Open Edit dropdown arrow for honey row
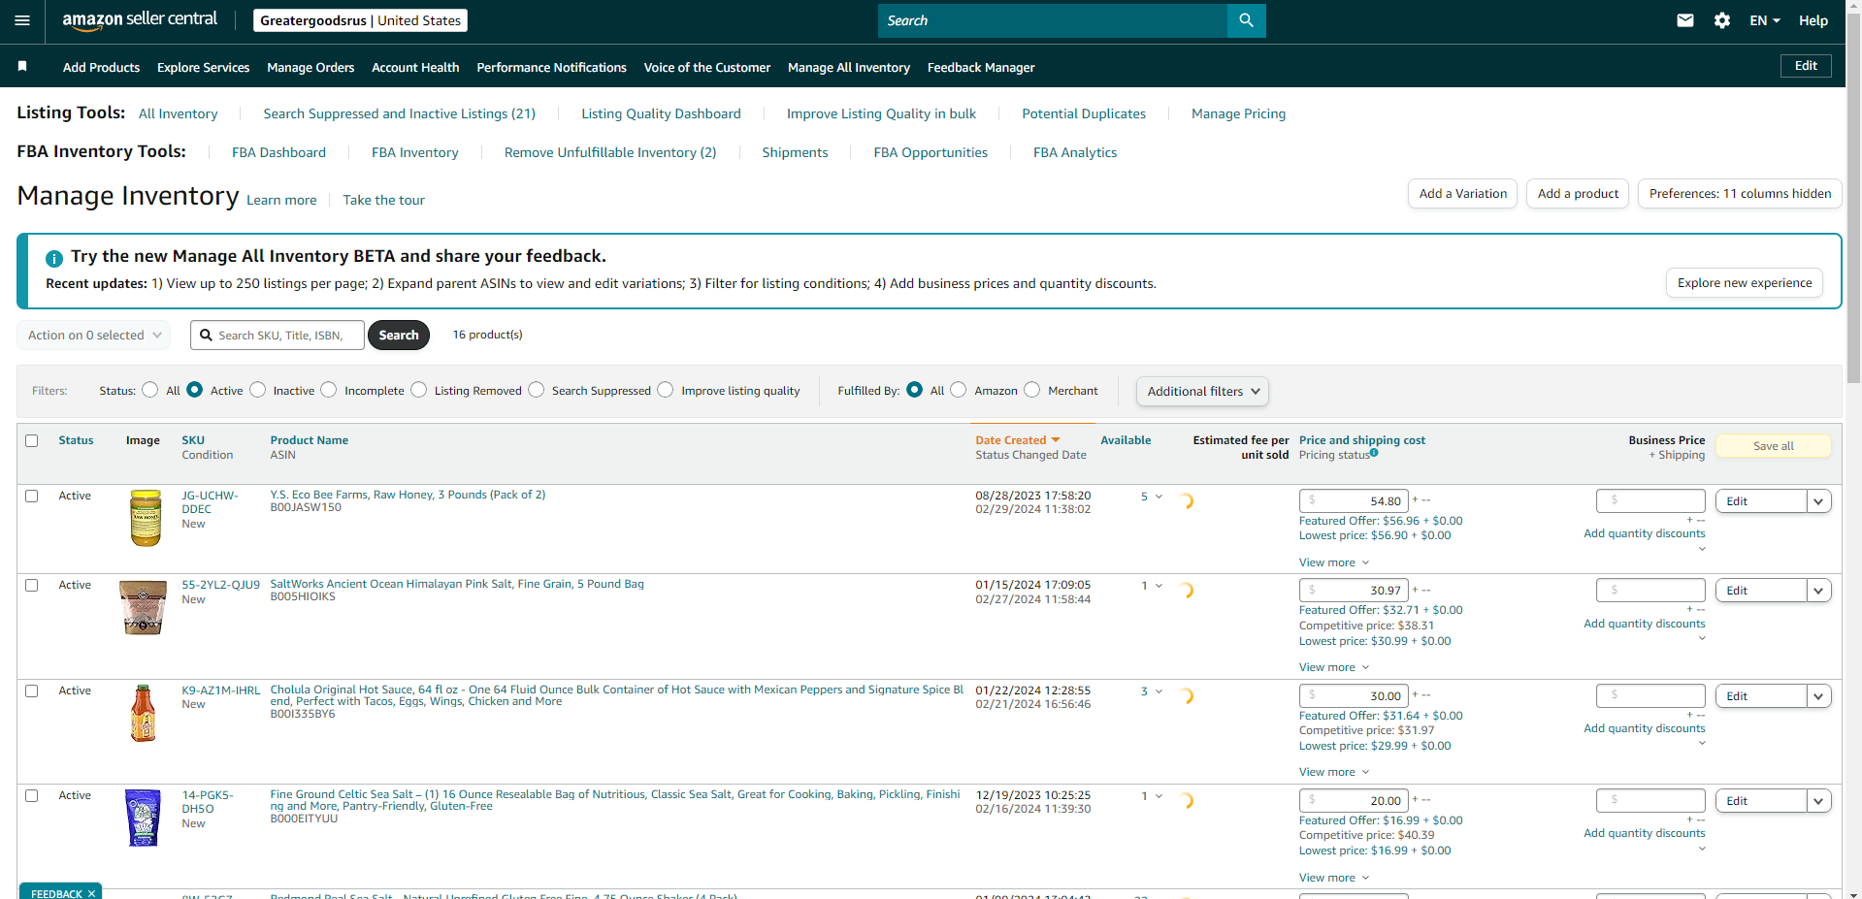Image resolution: width=1862 pixels, height=899 pixels. pyautogui.click(x=1818, y=501)
